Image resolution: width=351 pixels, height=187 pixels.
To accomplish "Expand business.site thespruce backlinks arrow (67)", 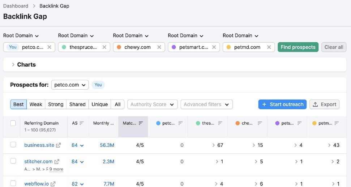I will [x=214, y=145].
